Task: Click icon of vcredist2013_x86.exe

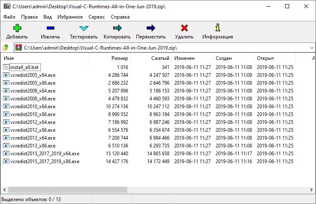Action: pos(6,146)
